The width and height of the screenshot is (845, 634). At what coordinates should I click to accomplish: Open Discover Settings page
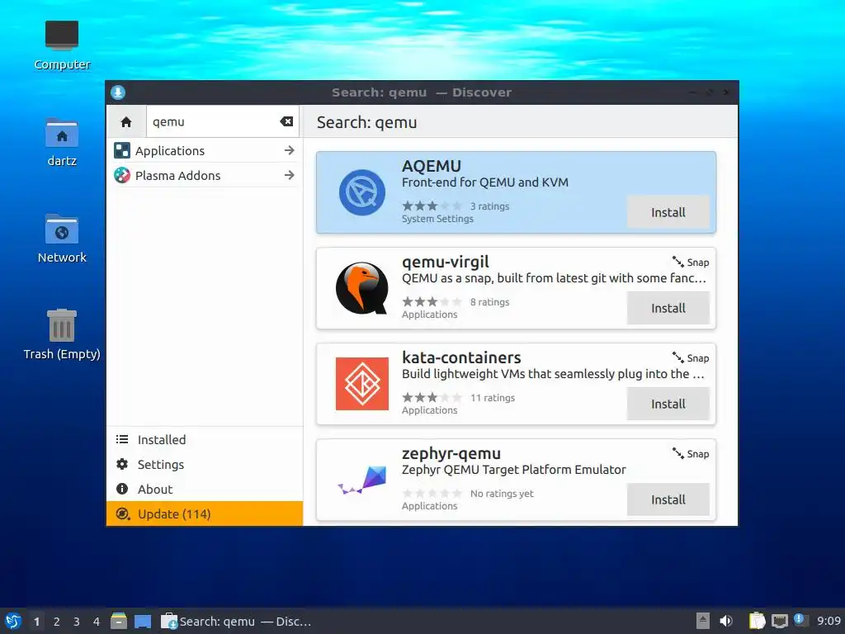click(205, 465)
